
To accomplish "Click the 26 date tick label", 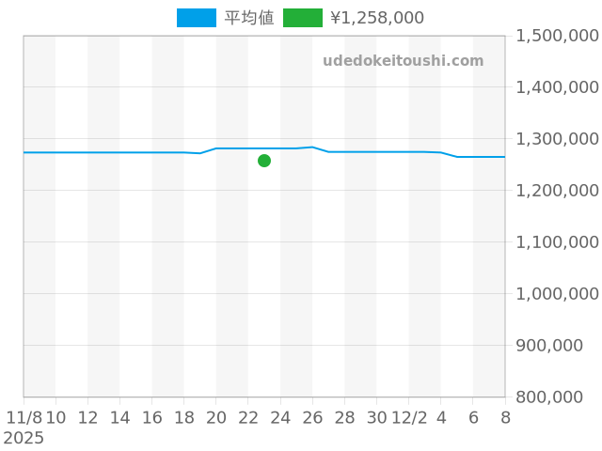I will pyautogui.click(x=312, y=418).
